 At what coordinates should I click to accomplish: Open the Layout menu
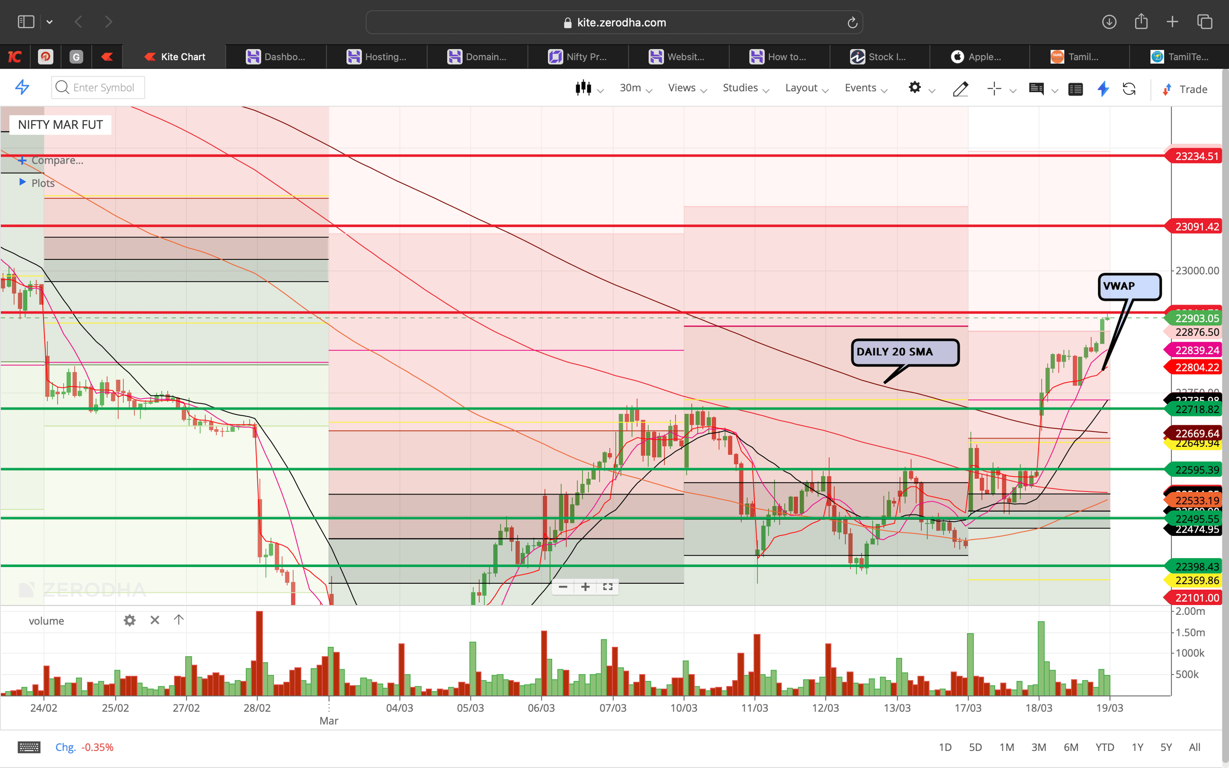(802, 88)
